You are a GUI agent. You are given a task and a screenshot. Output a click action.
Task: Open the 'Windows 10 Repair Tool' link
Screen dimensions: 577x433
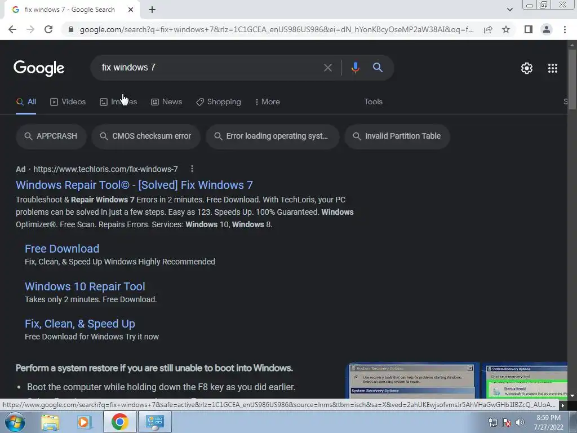(85, 286)
